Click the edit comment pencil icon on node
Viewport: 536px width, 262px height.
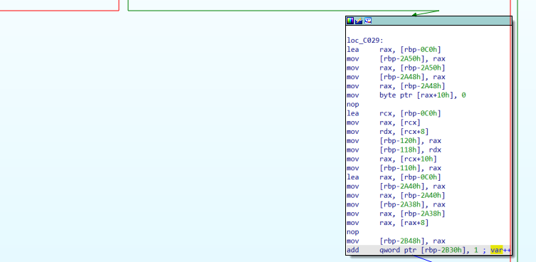(x=359, y=21)
